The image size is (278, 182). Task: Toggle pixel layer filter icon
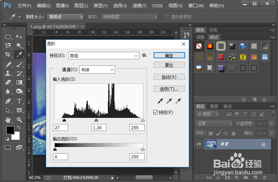click(229, 114)
